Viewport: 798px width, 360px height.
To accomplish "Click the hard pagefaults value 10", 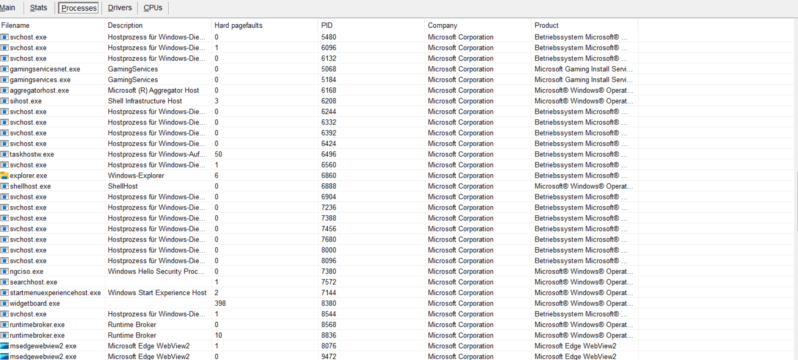I will tap(218, 335).
